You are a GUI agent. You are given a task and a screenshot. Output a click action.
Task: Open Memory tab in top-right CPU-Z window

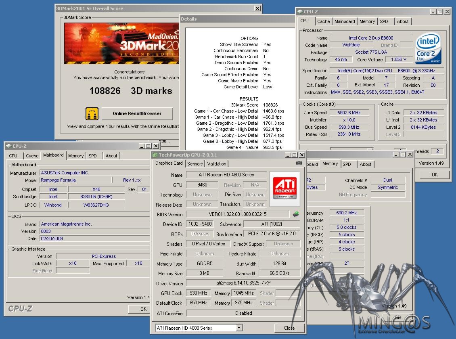tap(367, 21)
